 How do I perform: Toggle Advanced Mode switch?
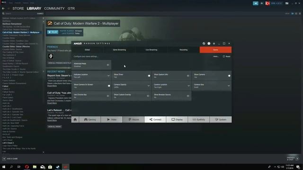tap(108, 65)
